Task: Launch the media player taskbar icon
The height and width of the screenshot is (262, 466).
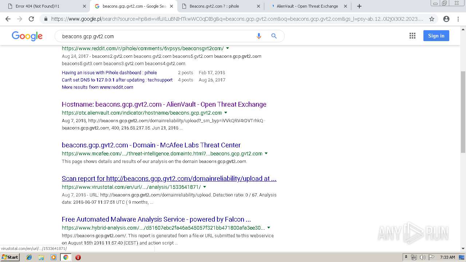Action: [54, 257]
